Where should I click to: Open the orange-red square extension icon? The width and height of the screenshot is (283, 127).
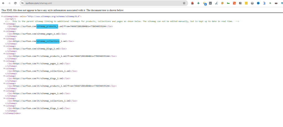[234, 3]
